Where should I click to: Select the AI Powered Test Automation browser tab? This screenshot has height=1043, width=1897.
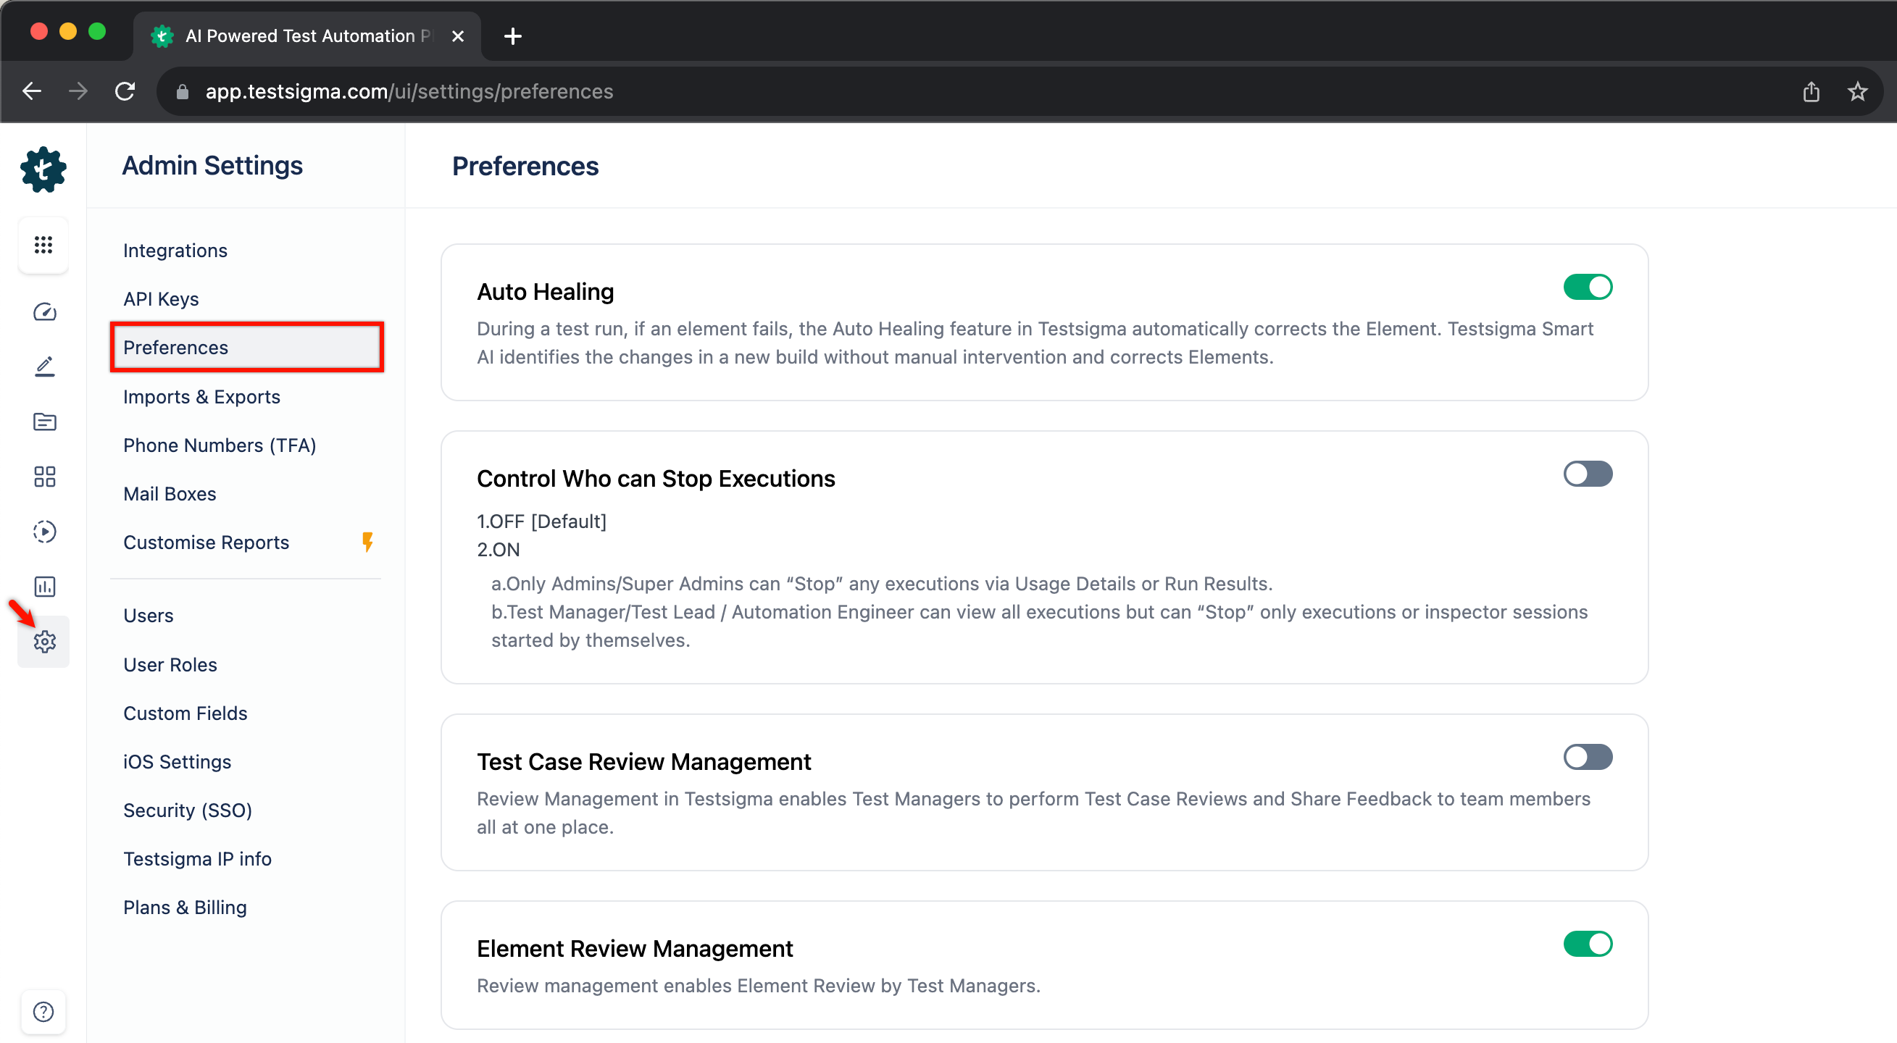[308, 36]
